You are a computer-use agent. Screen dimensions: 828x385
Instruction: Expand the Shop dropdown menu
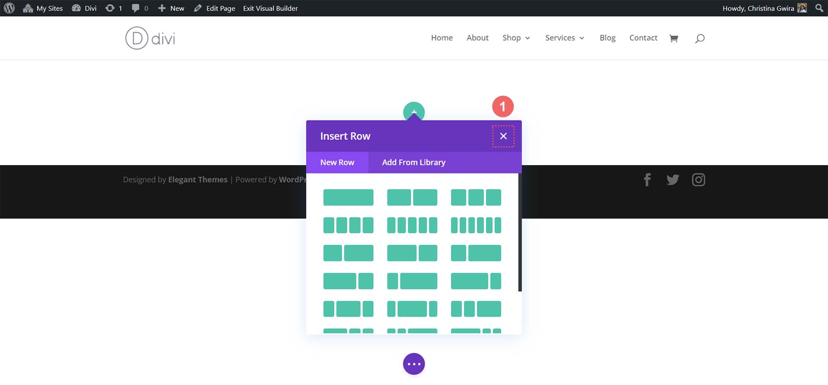[516, 38]
